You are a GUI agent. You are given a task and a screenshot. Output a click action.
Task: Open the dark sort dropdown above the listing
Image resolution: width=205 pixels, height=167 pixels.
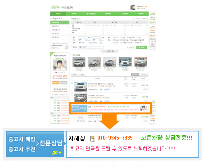tap(135, 75)
